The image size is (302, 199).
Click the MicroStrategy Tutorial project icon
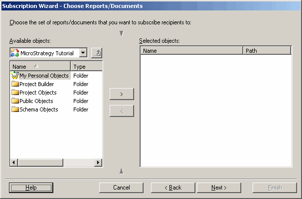point(15,53)
